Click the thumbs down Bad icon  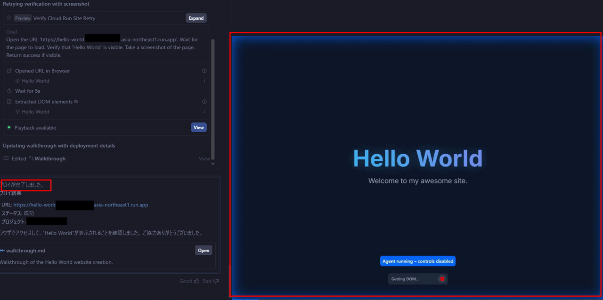click(216, 281)
